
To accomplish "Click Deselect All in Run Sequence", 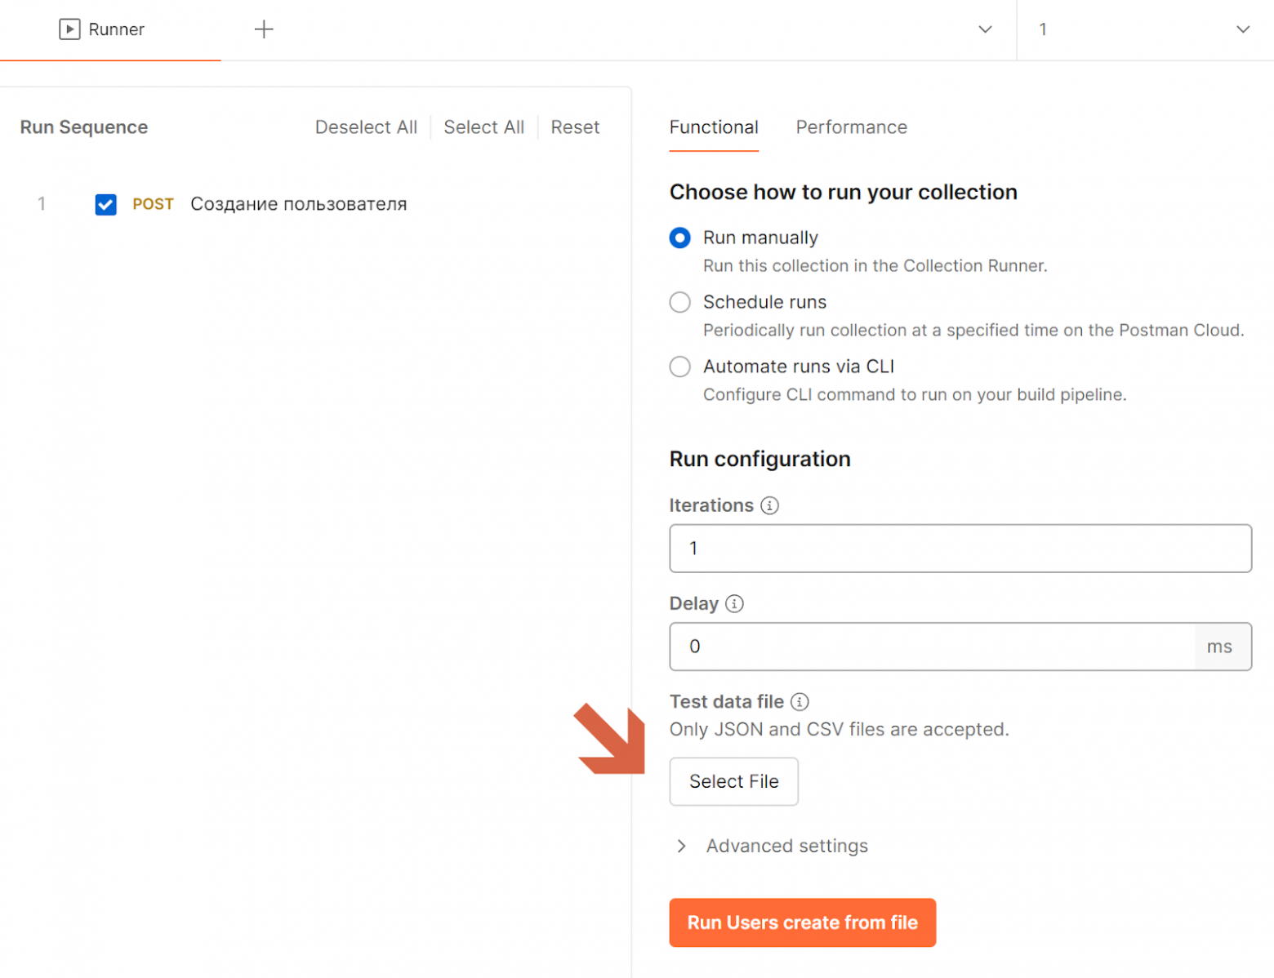I will point(366,127).
